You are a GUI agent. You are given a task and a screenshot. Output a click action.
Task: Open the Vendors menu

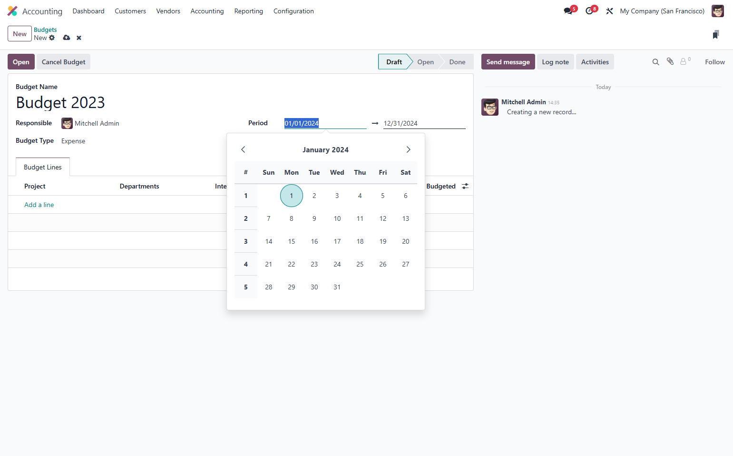168,11
